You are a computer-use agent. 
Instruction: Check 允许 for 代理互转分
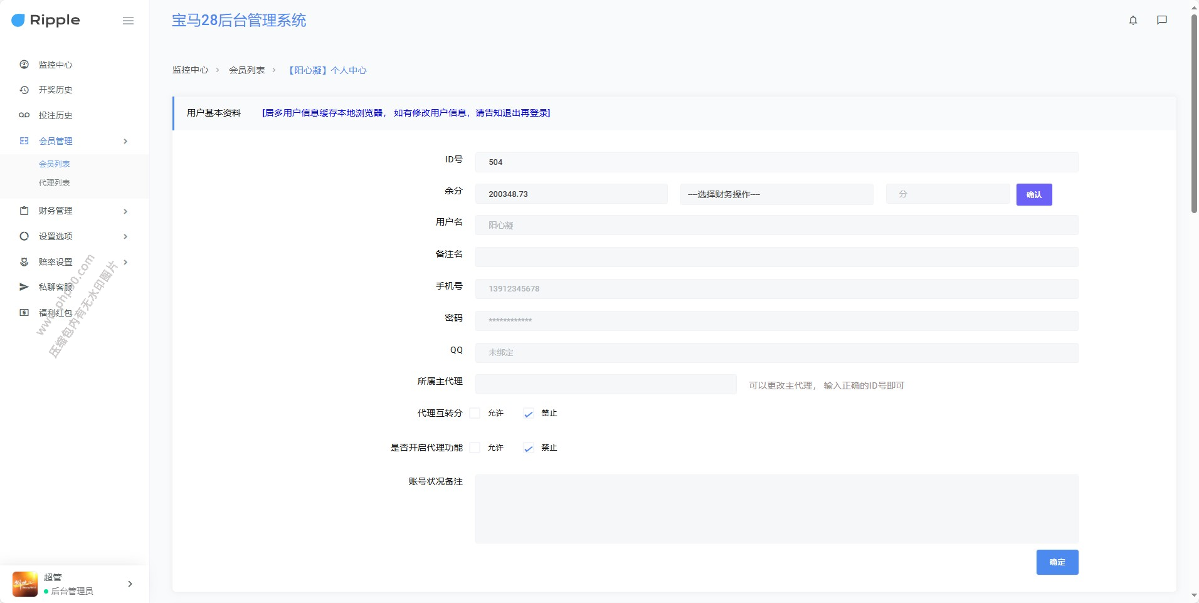475,413
